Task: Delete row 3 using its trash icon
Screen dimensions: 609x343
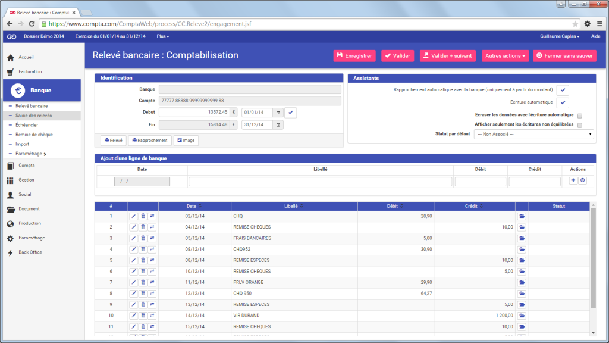Action: pyautogui.click(x=143, y=238)
